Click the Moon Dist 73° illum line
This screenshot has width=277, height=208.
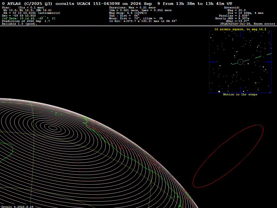pos(136,18)
